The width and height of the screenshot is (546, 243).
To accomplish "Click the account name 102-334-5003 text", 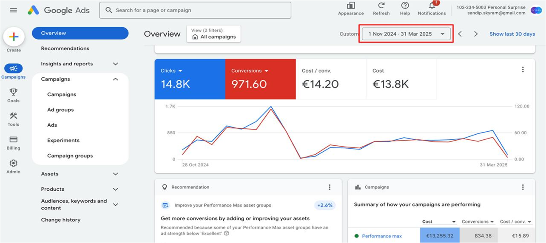I will pyautogui.click(x=491, y=7).
